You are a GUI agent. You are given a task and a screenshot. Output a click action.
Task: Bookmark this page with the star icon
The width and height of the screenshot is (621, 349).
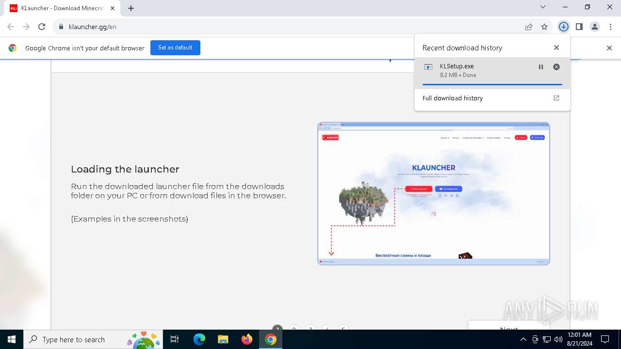[544, 27]
